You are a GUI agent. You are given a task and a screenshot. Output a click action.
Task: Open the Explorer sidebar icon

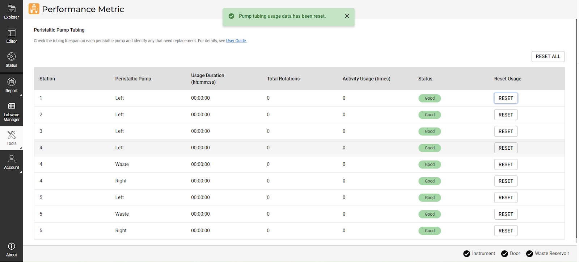pos(12,12)
